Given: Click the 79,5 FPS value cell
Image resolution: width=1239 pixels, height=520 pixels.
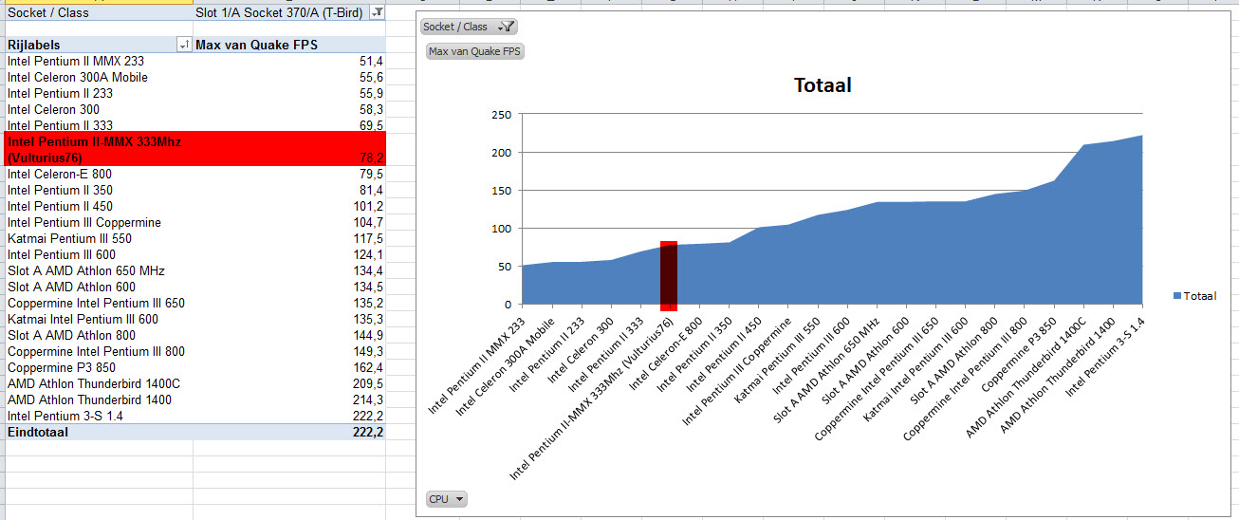Looking at the screenshot, I should pyautogui.click(x=288, y=174).
